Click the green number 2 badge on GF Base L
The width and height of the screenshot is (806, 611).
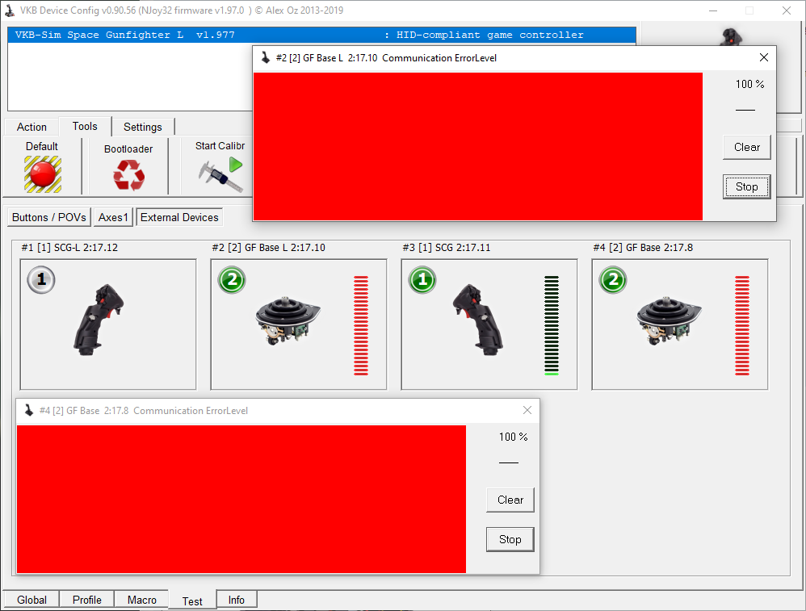point(232,279)
